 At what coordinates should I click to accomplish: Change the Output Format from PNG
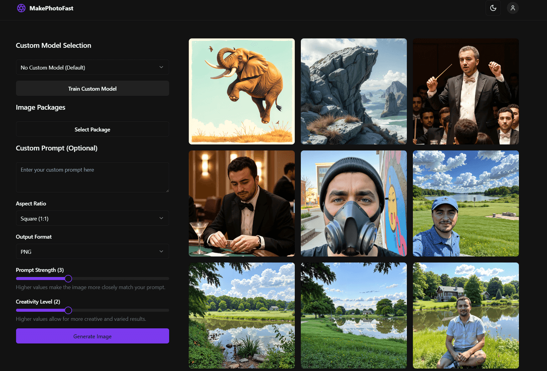(92, 251)
